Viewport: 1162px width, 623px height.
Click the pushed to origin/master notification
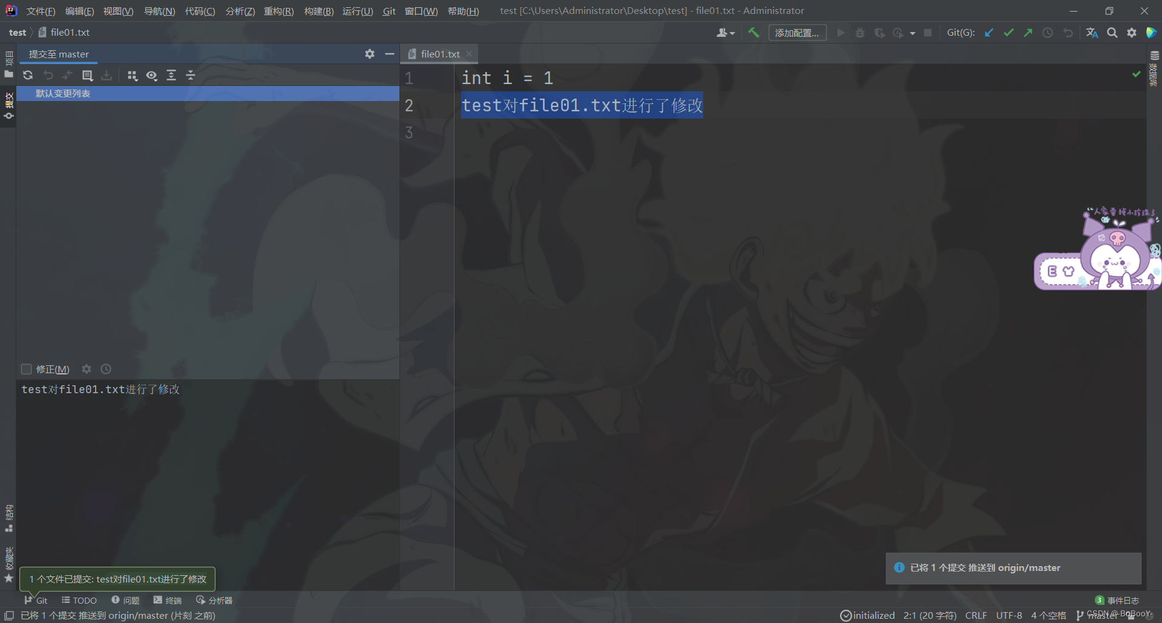(1014, 568)
